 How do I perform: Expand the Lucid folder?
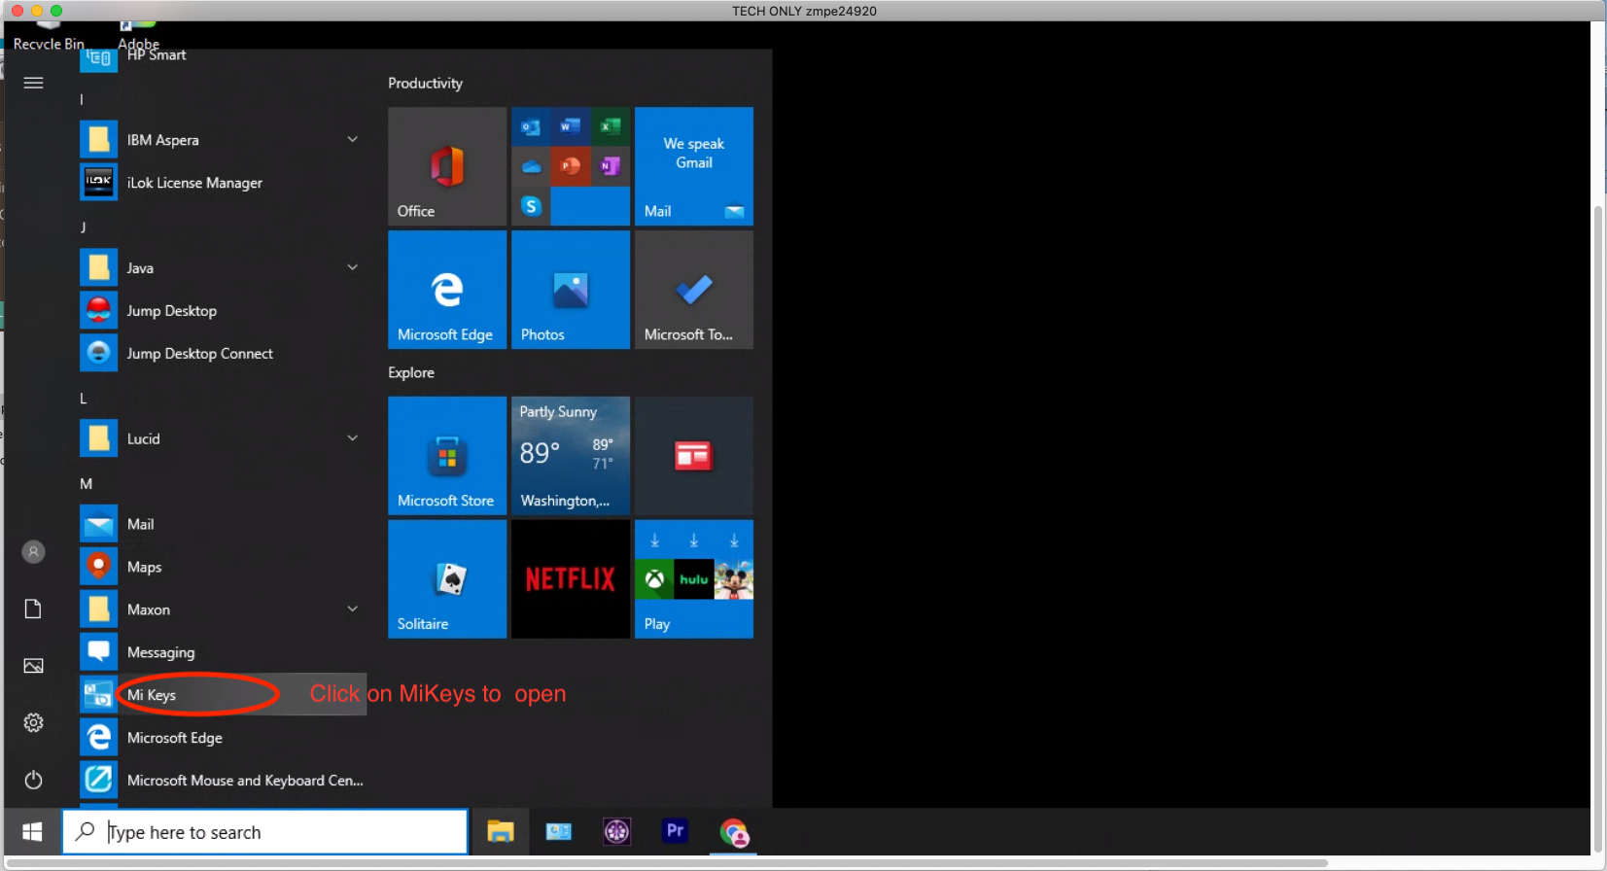click(x=223, y=438)
